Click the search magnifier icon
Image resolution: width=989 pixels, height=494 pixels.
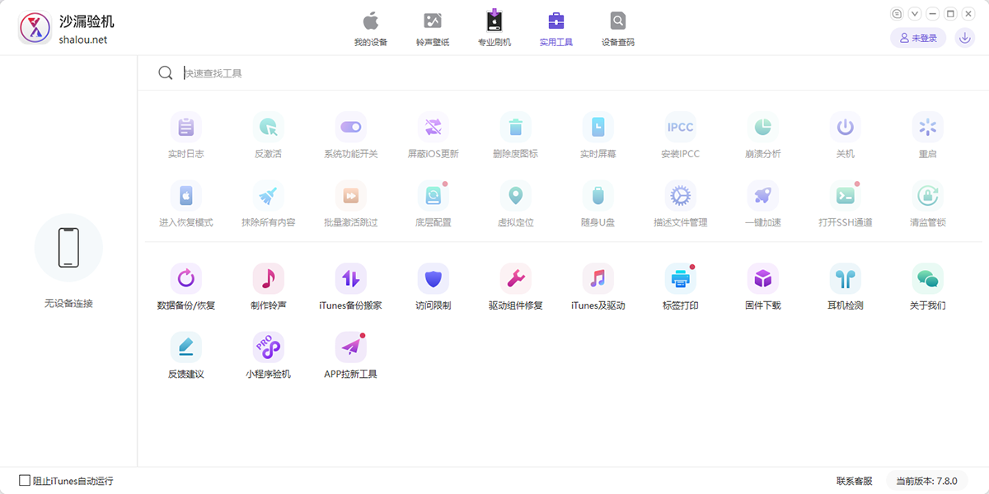click(x=166, y=73)
